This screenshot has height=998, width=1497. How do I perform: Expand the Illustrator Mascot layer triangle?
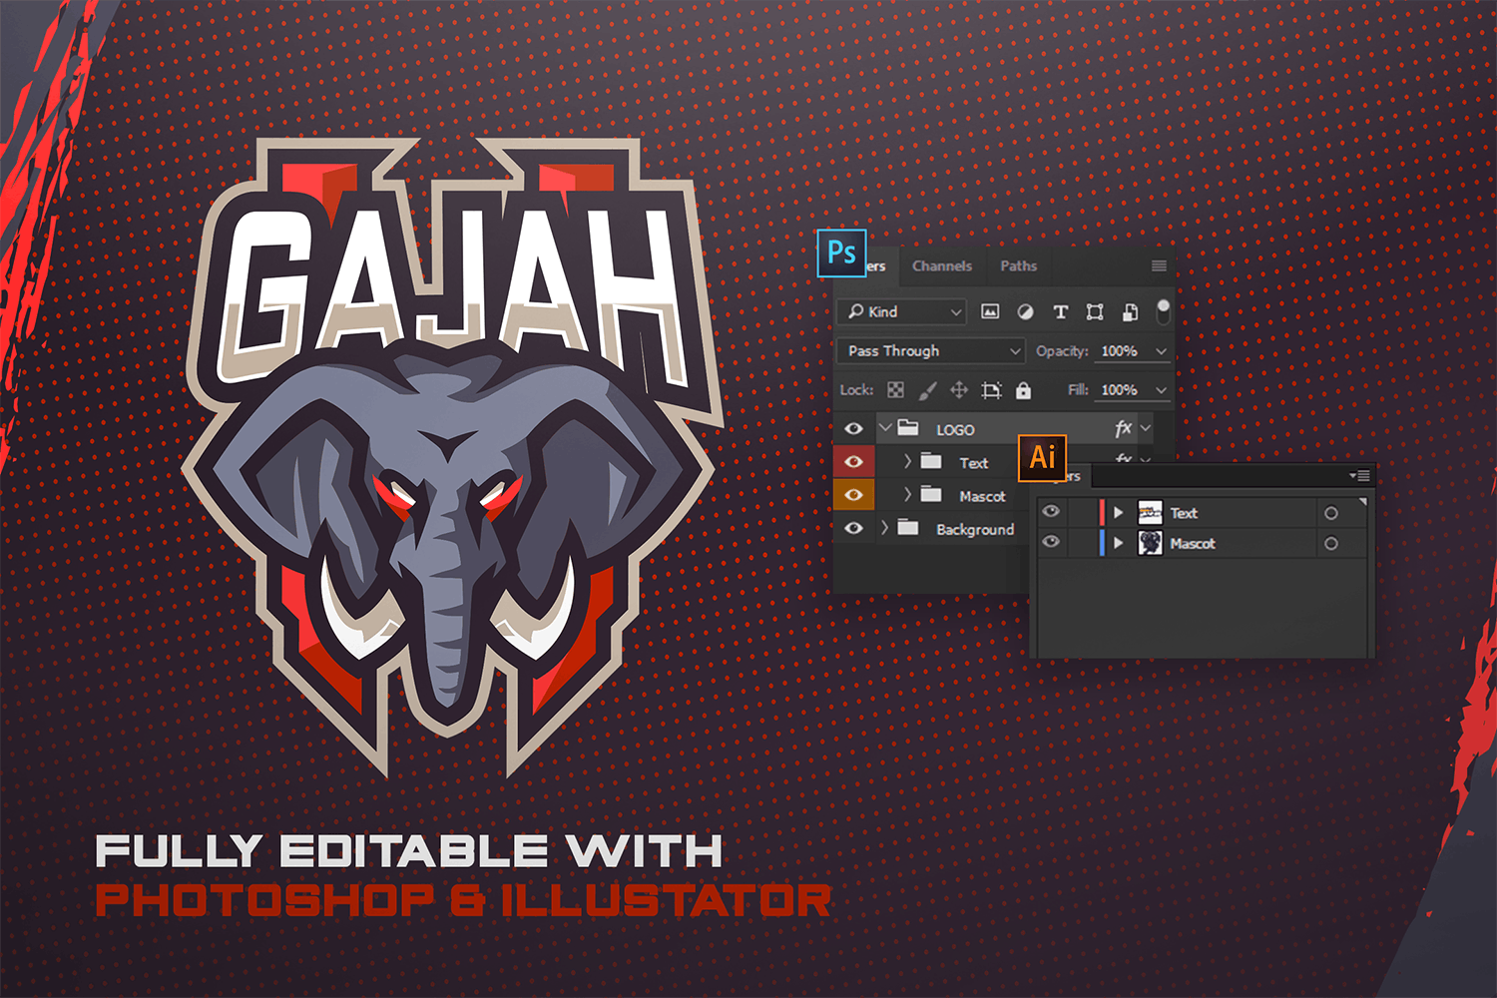(1118, 543)
